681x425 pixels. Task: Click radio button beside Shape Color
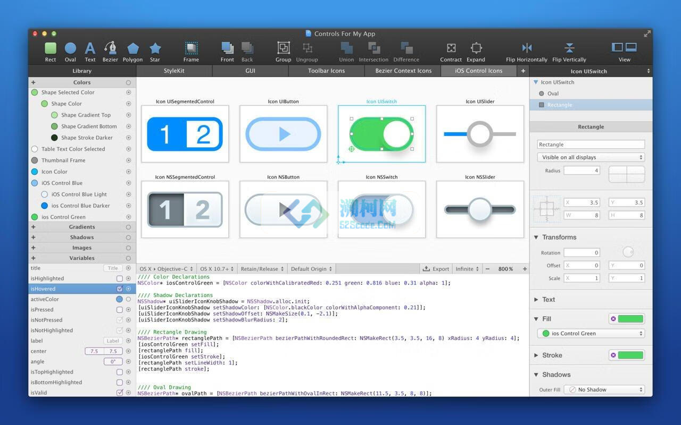click(128, 104)
